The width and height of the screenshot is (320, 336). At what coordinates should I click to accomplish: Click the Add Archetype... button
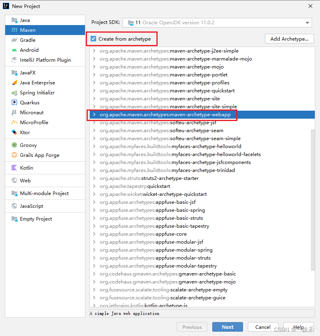tap(289, 39)
